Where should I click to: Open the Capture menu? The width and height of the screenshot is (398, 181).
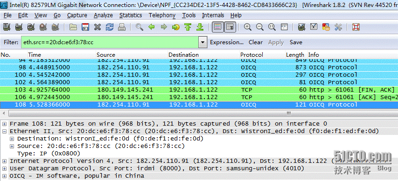77,15
